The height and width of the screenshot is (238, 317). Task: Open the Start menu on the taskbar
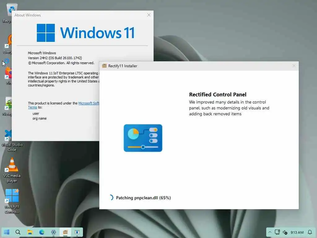coord(7,232)
